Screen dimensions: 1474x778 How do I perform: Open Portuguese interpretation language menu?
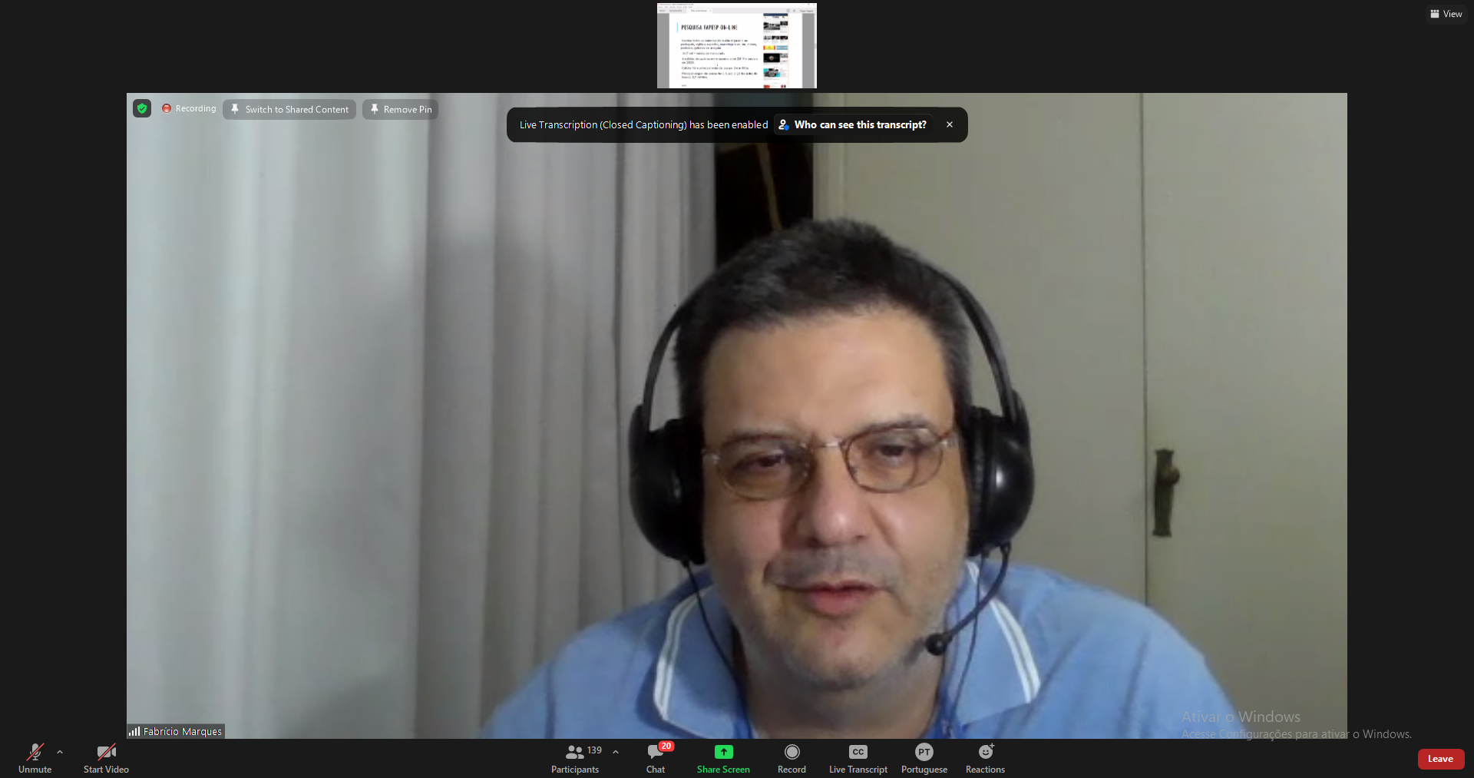pos(924,757)
